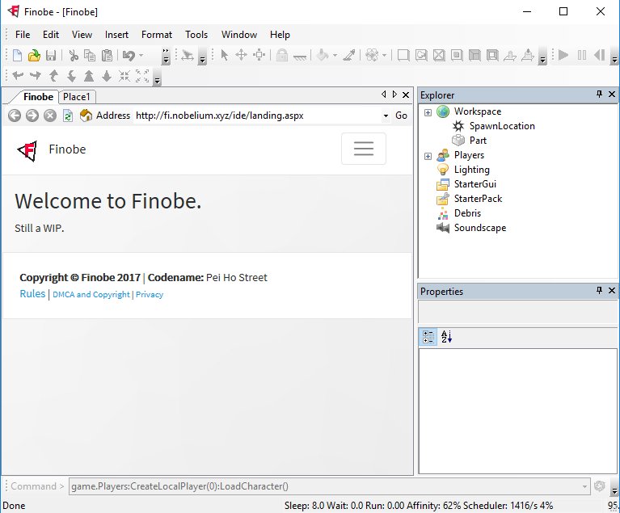Expand the Workspace tree node
This screenshot has height=513, width=620.
point(428,112)
